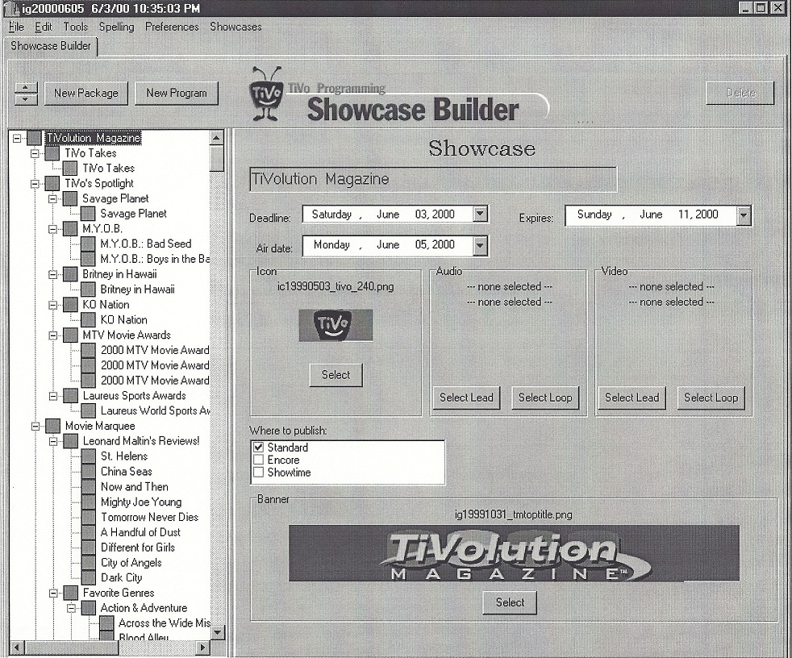Click the node icon beside Action & Adventure
The width and height of the screenshot is (792, 658).
click(x=89, y=608)
